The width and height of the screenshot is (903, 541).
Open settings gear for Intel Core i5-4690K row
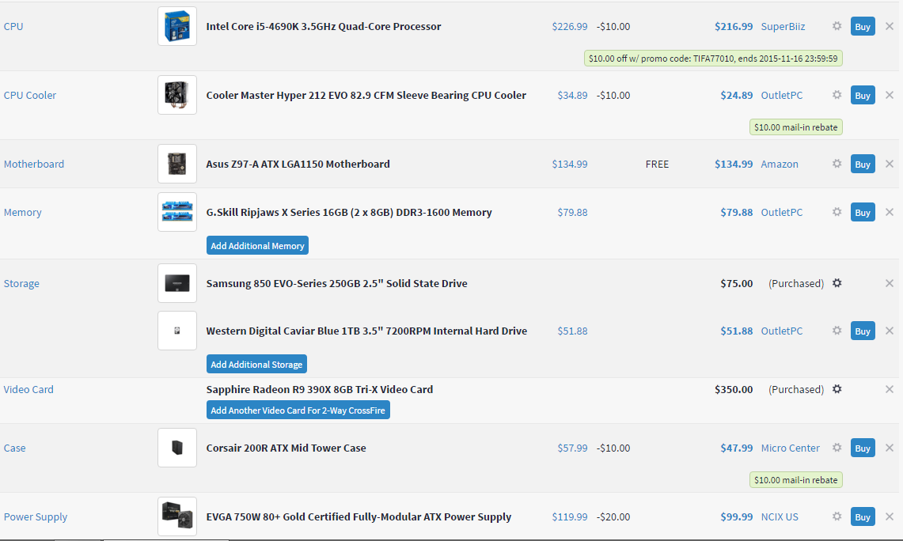tap(837, 26)
